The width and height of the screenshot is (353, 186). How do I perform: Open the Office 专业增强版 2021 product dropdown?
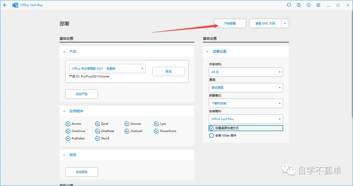pos(108,68)
